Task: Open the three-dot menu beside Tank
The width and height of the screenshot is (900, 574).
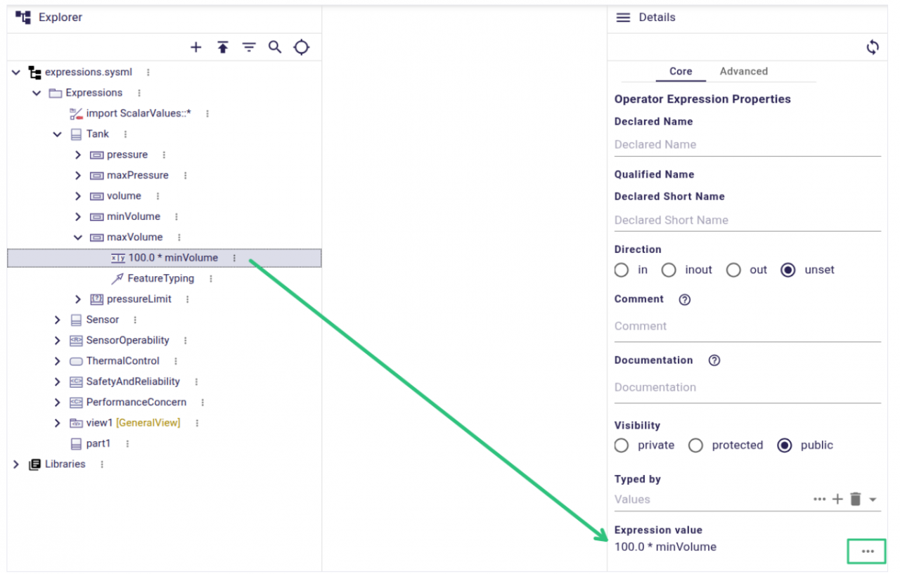Action: (x=125, y=134)
